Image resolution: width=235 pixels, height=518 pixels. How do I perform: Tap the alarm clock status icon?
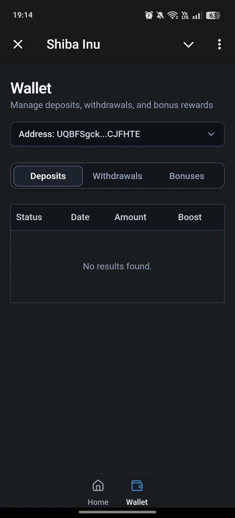pos(149,15)
